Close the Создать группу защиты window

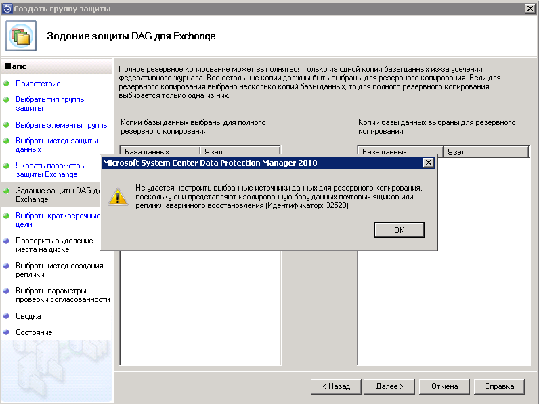coord(530,9)
